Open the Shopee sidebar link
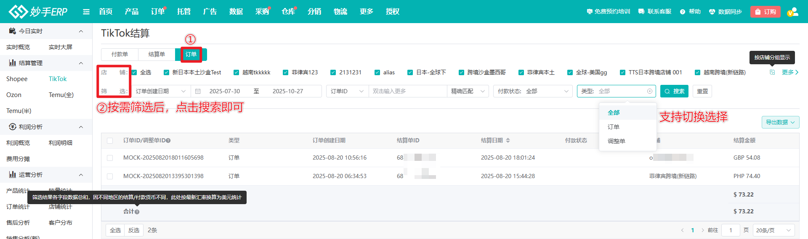The height and width of the screenshot is (239, 808). coord(17,79)
